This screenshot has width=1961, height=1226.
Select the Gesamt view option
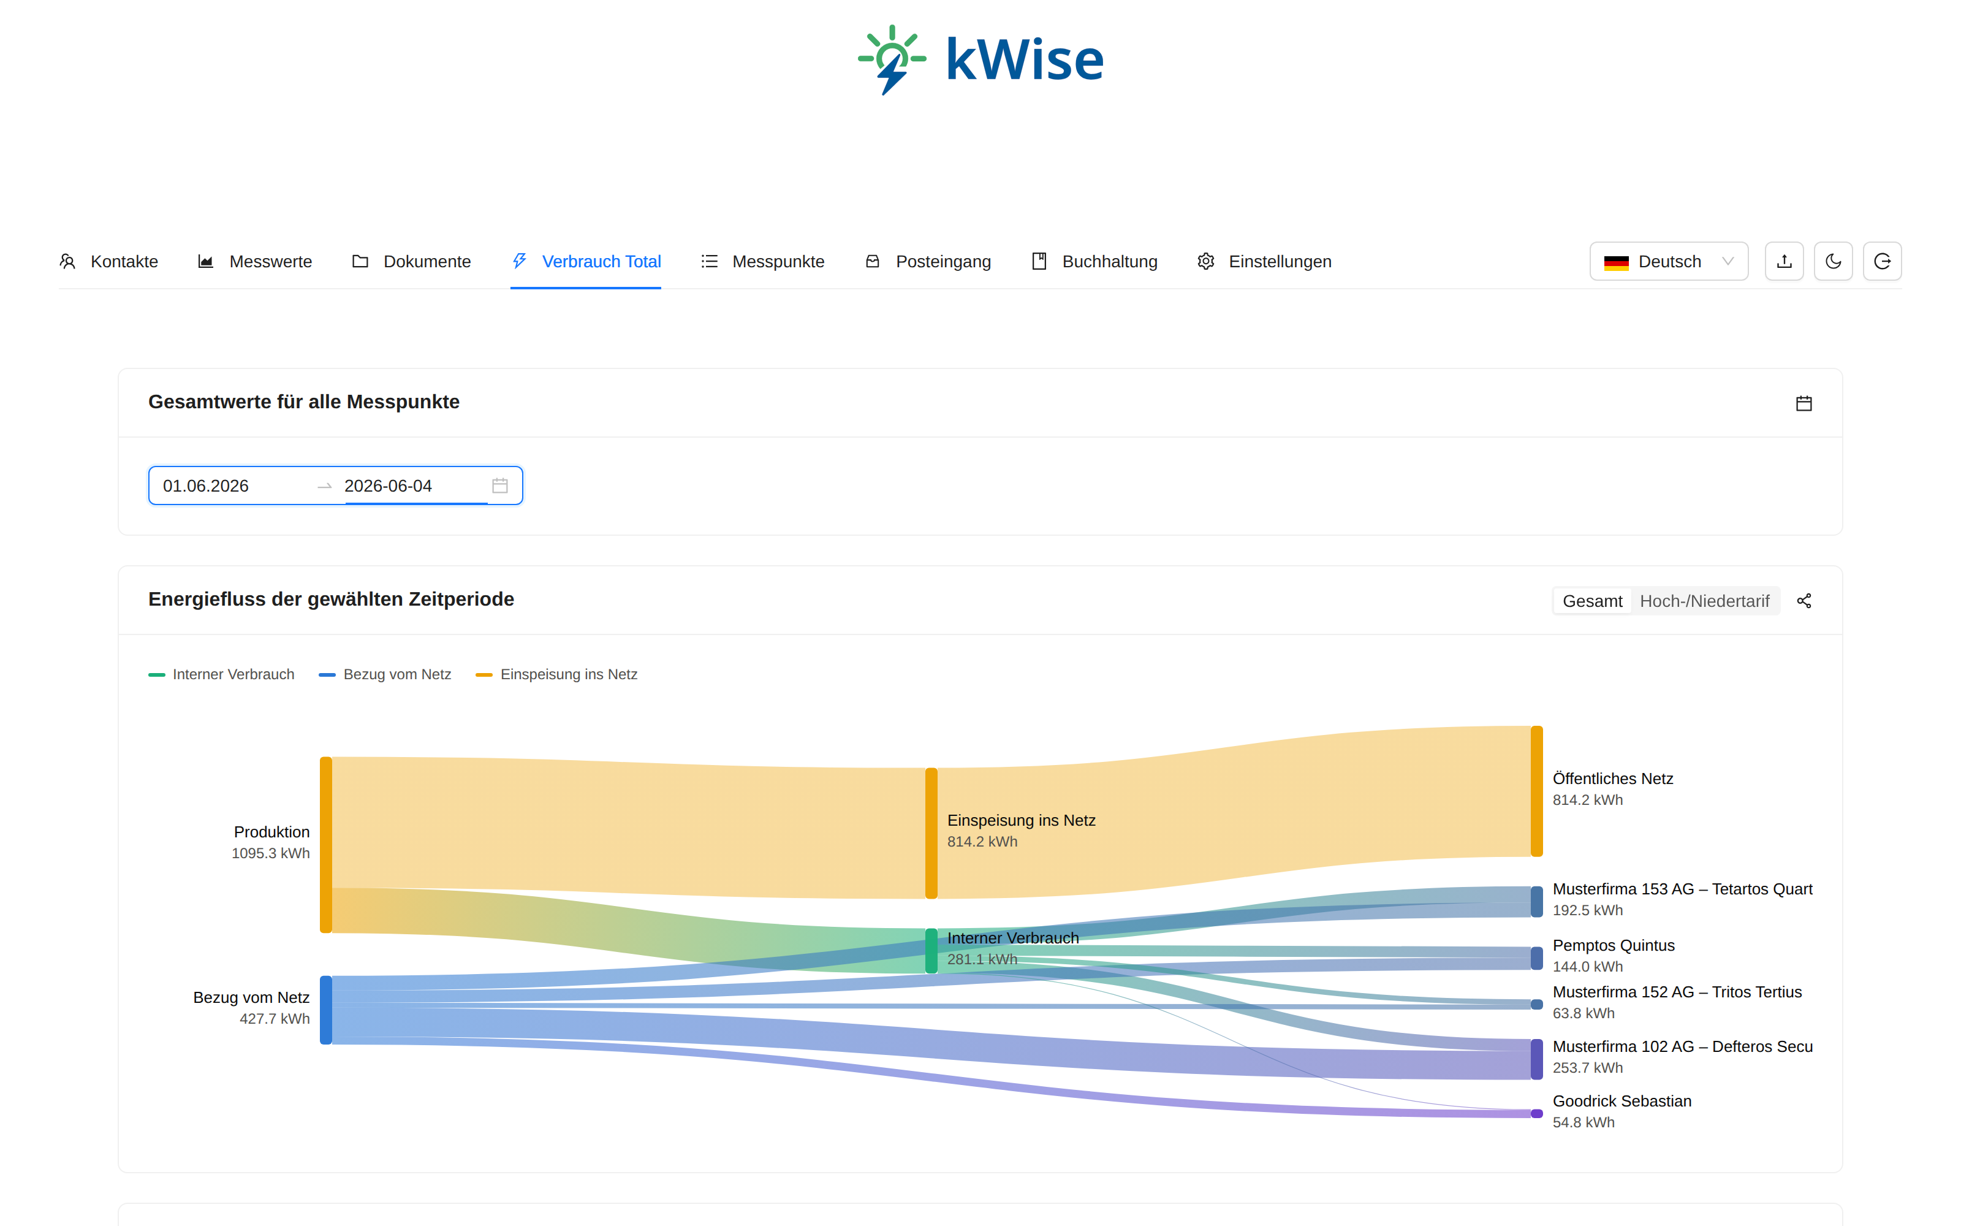pyautogui.click(x=1592, y=601)
